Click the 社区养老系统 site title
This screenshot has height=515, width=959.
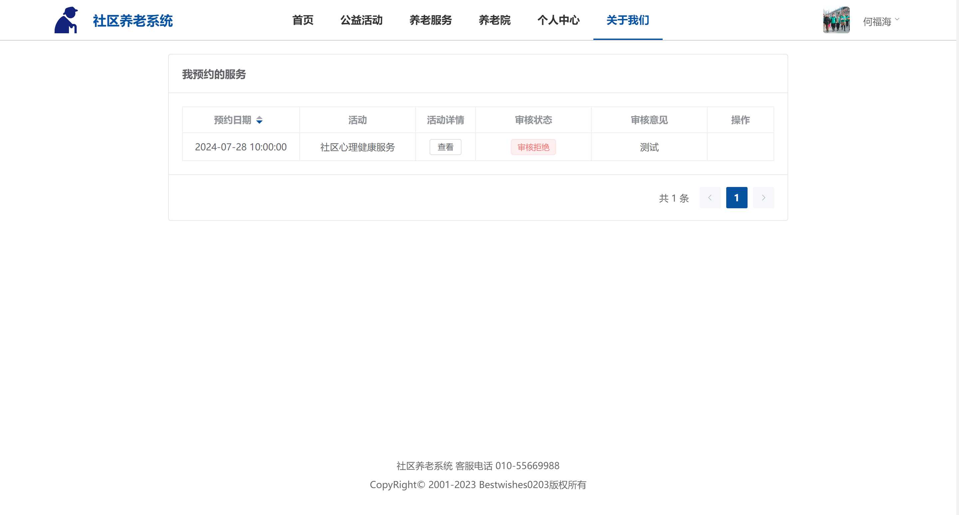(x=133, y=21)
